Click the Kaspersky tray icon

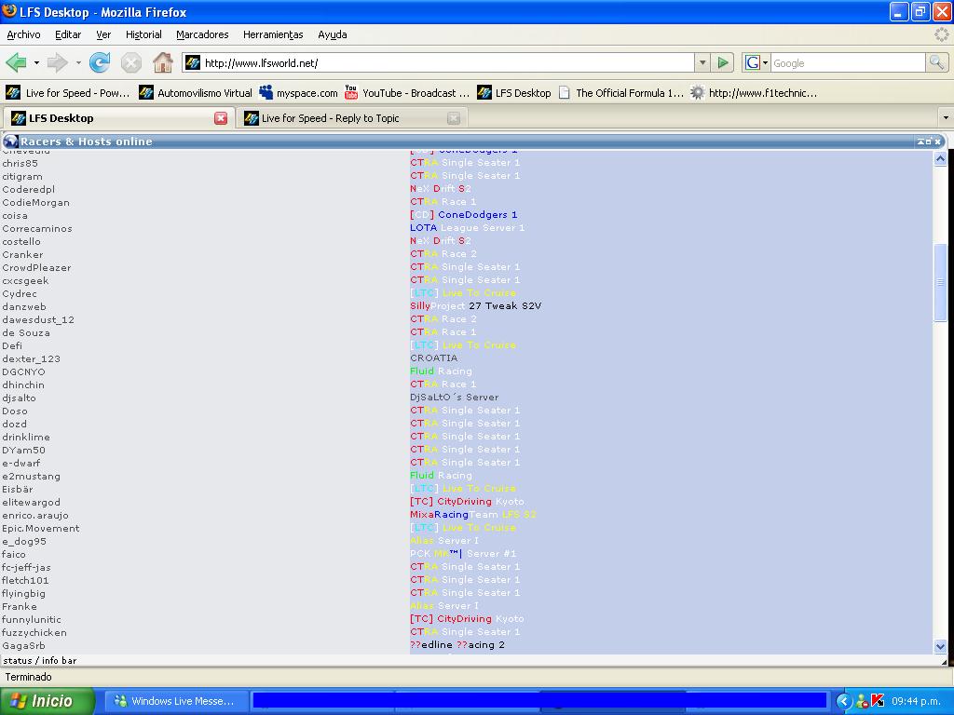[x=878, y=701]
